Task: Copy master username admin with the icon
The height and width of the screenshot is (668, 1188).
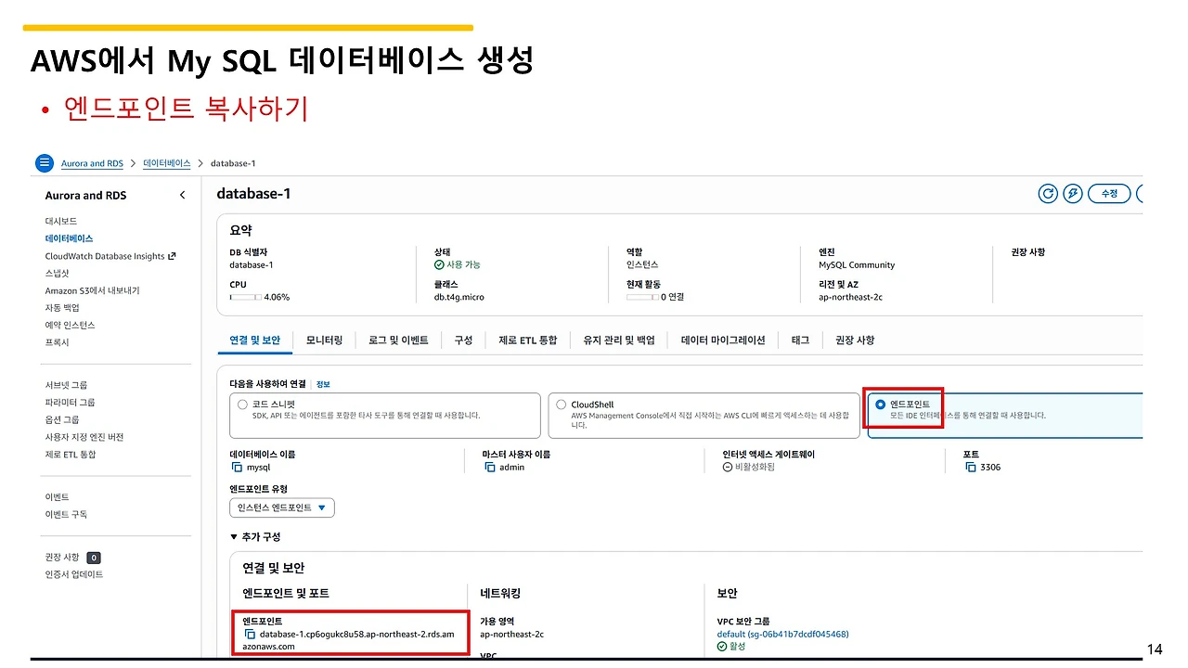Action: [x=490, y=467]
